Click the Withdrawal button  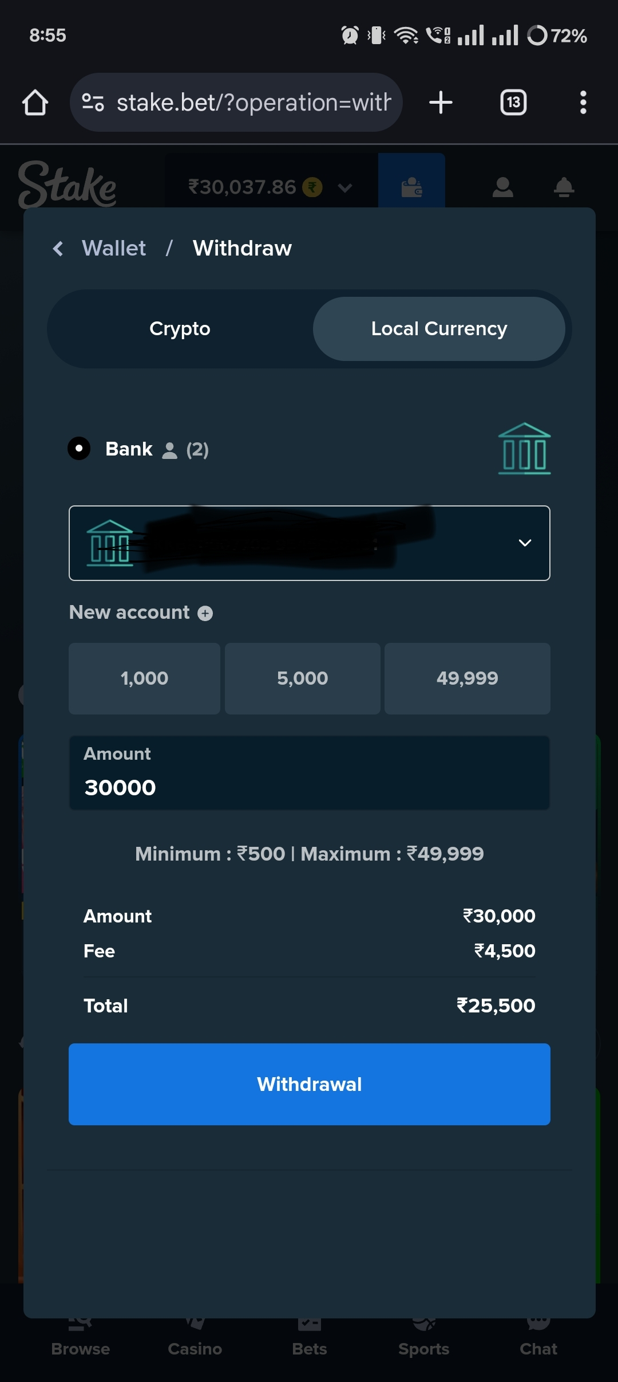pyautogui.click(x=310, y=1084)
